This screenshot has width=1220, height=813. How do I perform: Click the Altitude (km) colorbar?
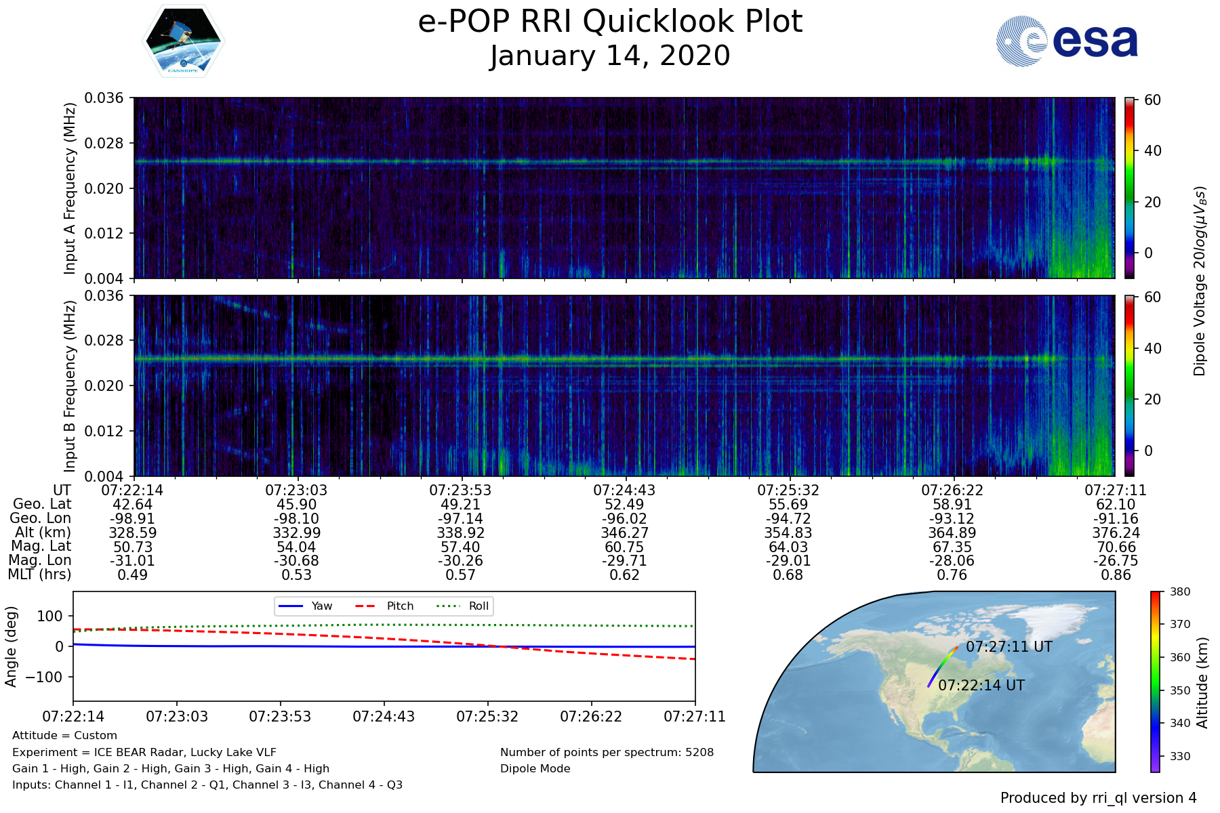click(x=1155, y=681)
